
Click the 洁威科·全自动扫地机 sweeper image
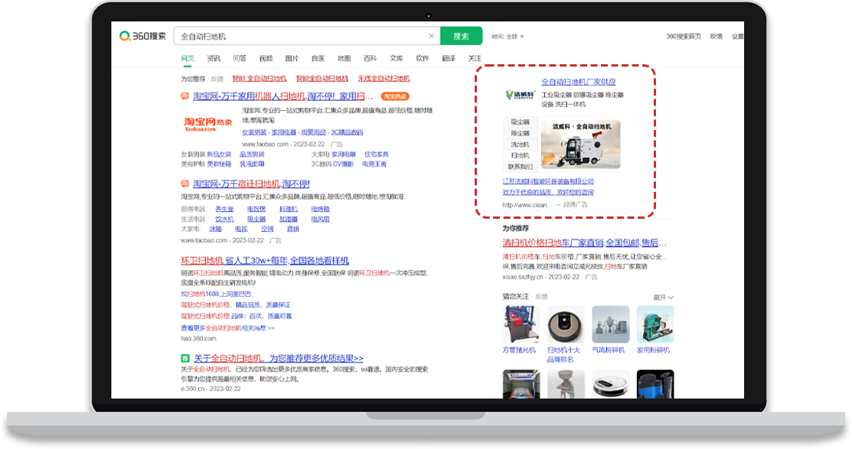pos(581,145)
